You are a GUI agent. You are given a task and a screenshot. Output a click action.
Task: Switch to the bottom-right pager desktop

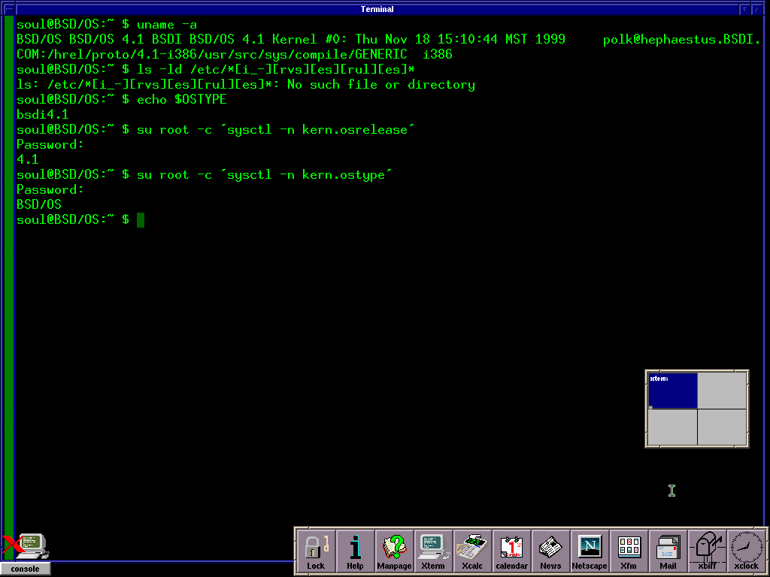click(x=722, y=427)
